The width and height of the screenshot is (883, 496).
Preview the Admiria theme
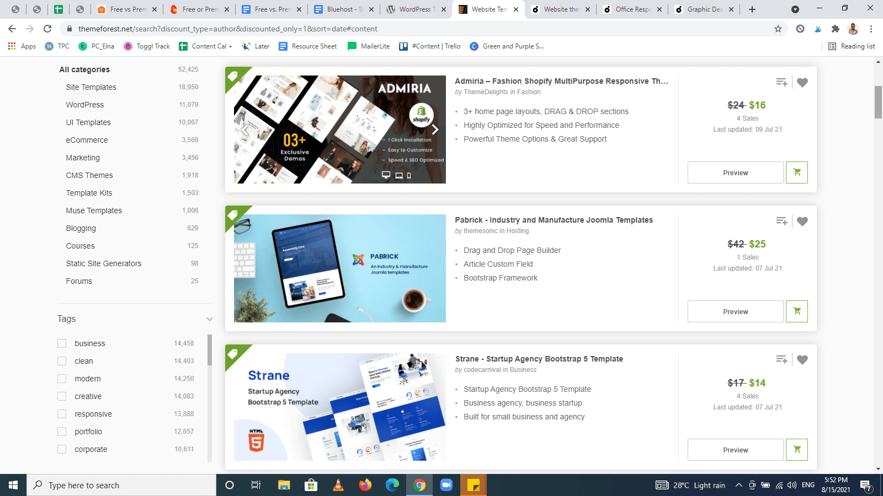tap(736, 172)
